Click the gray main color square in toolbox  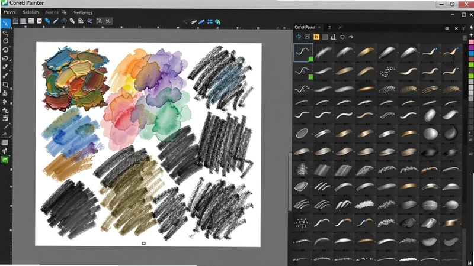point(5,142)
